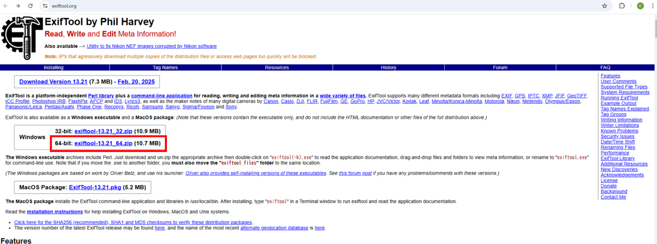Open the Installing navigation tab
Screen dimensions: 657x244
pos(54,67)
